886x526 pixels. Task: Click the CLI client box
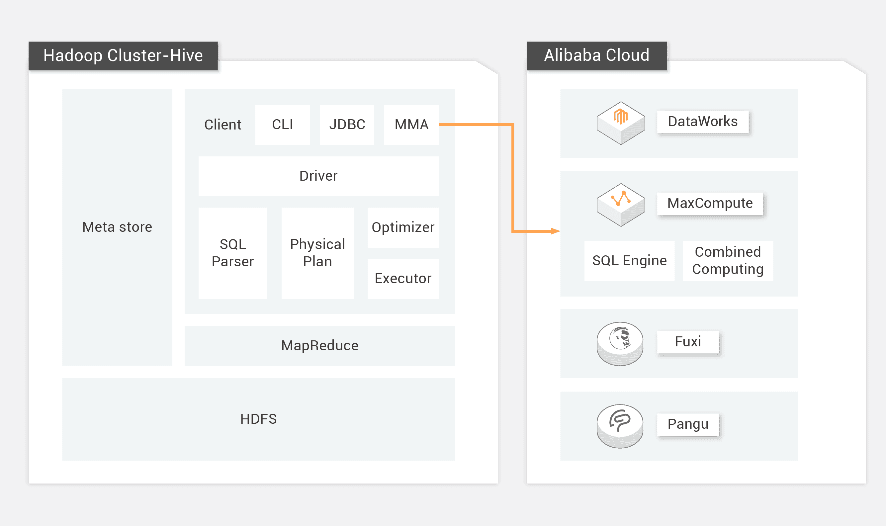282,125
